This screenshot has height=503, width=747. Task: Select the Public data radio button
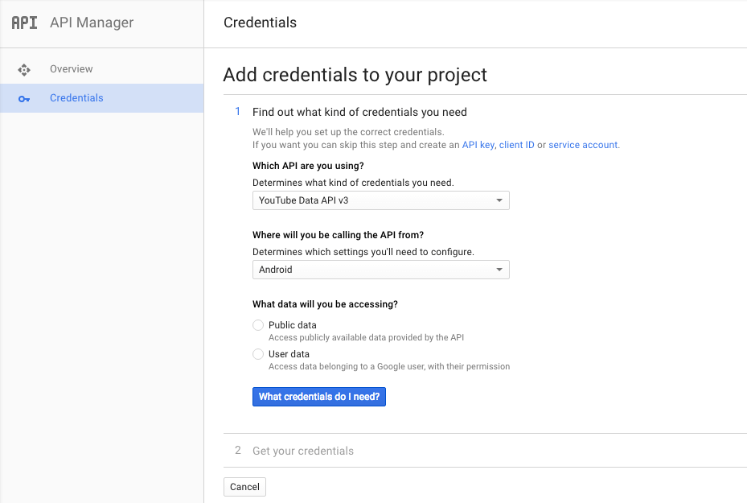258,325
